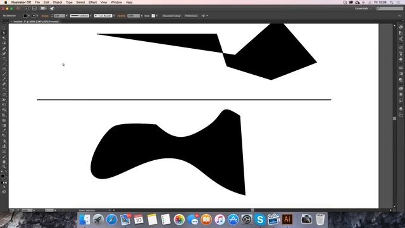Open the stroke weight dropdown arrow
Viewport: 405px width, 228px height.
pyautogui.click(x=66, y=16)
